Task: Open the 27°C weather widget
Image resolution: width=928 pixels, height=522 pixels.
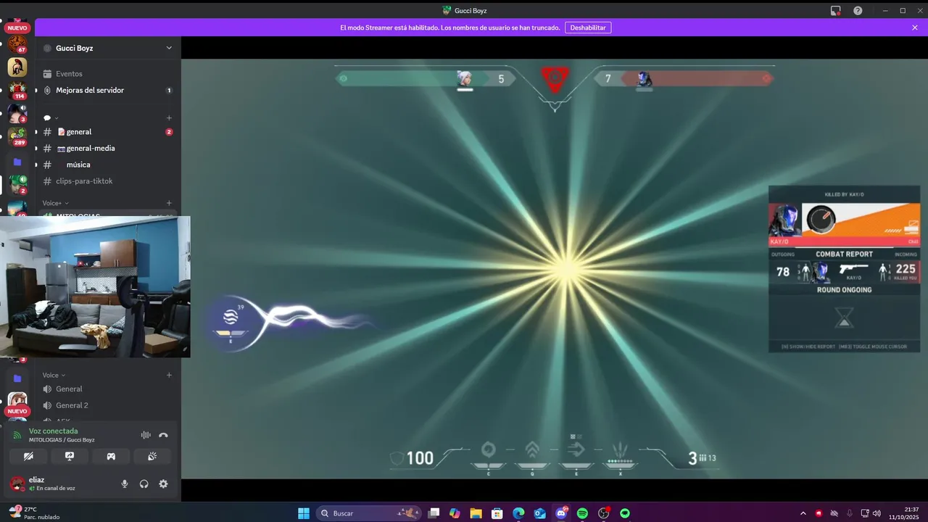Action: pos(35,513)
